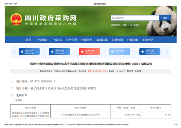The image size is (181, 128).
Task: Set font size to 大
Action: [x=118, y=71]
